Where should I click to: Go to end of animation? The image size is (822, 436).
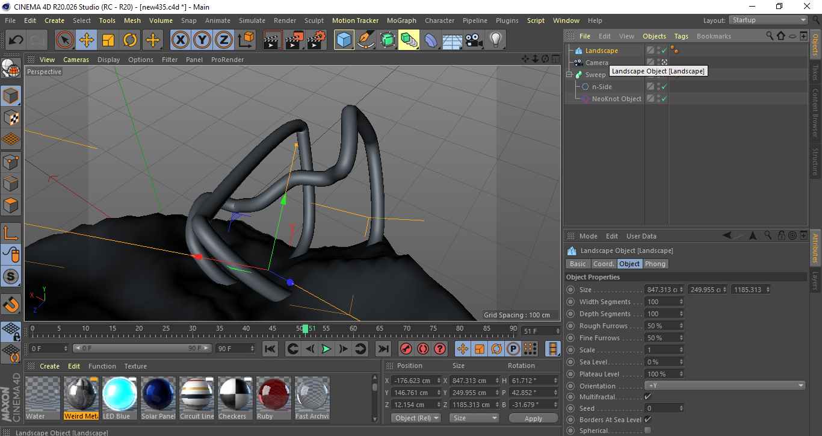(x=383, y=349)
